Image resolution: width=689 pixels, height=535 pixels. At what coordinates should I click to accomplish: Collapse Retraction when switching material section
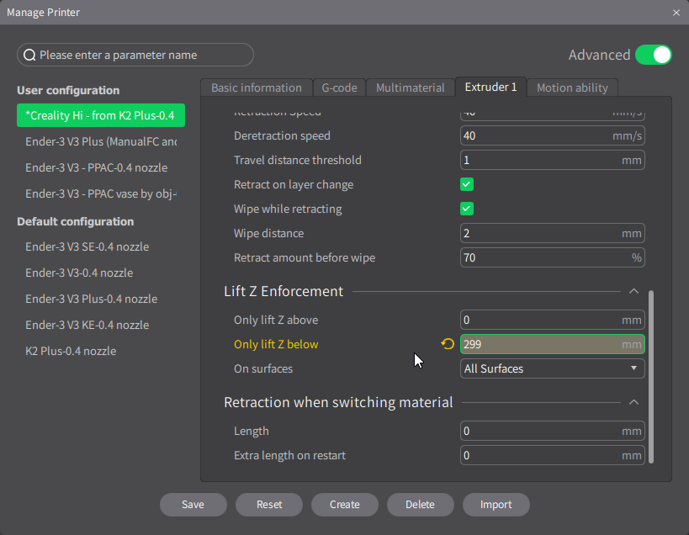[x=633, y=403]
